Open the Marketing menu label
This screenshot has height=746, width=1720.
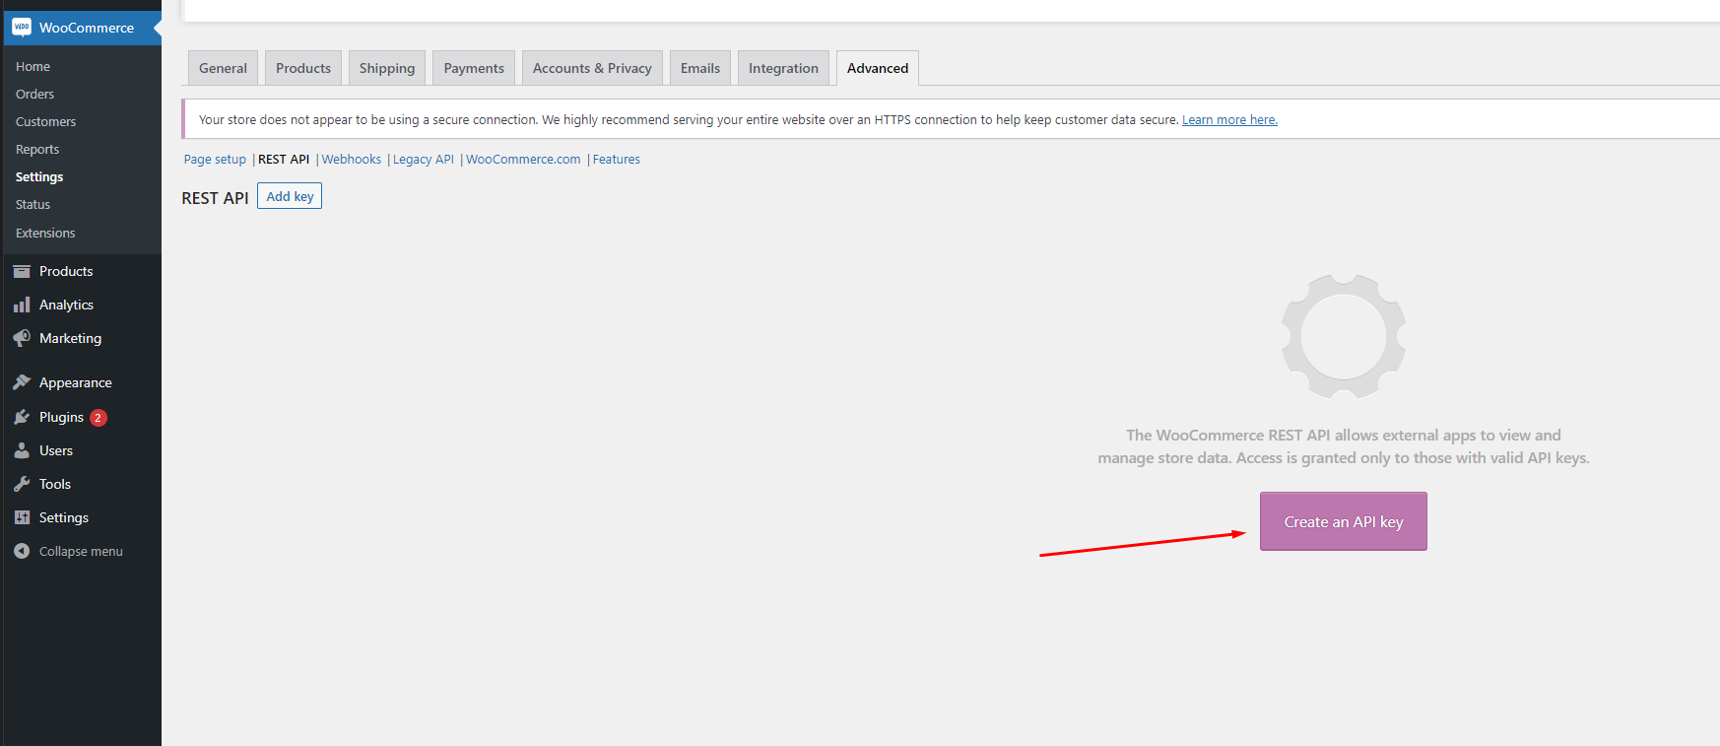[70, 338]
